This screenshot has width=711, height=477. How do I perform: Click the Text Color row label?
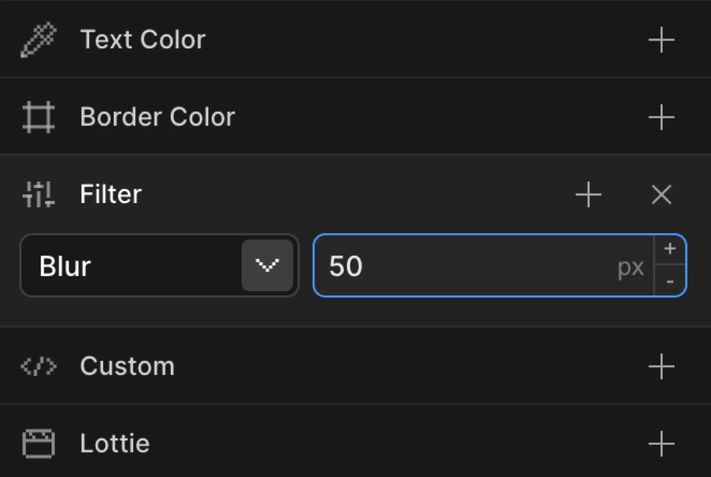143,39
